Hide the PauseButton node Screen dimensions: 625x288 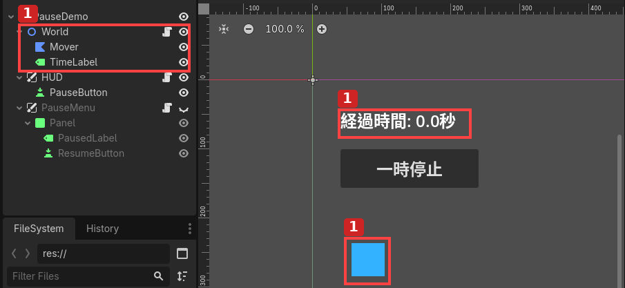point(183,93)
